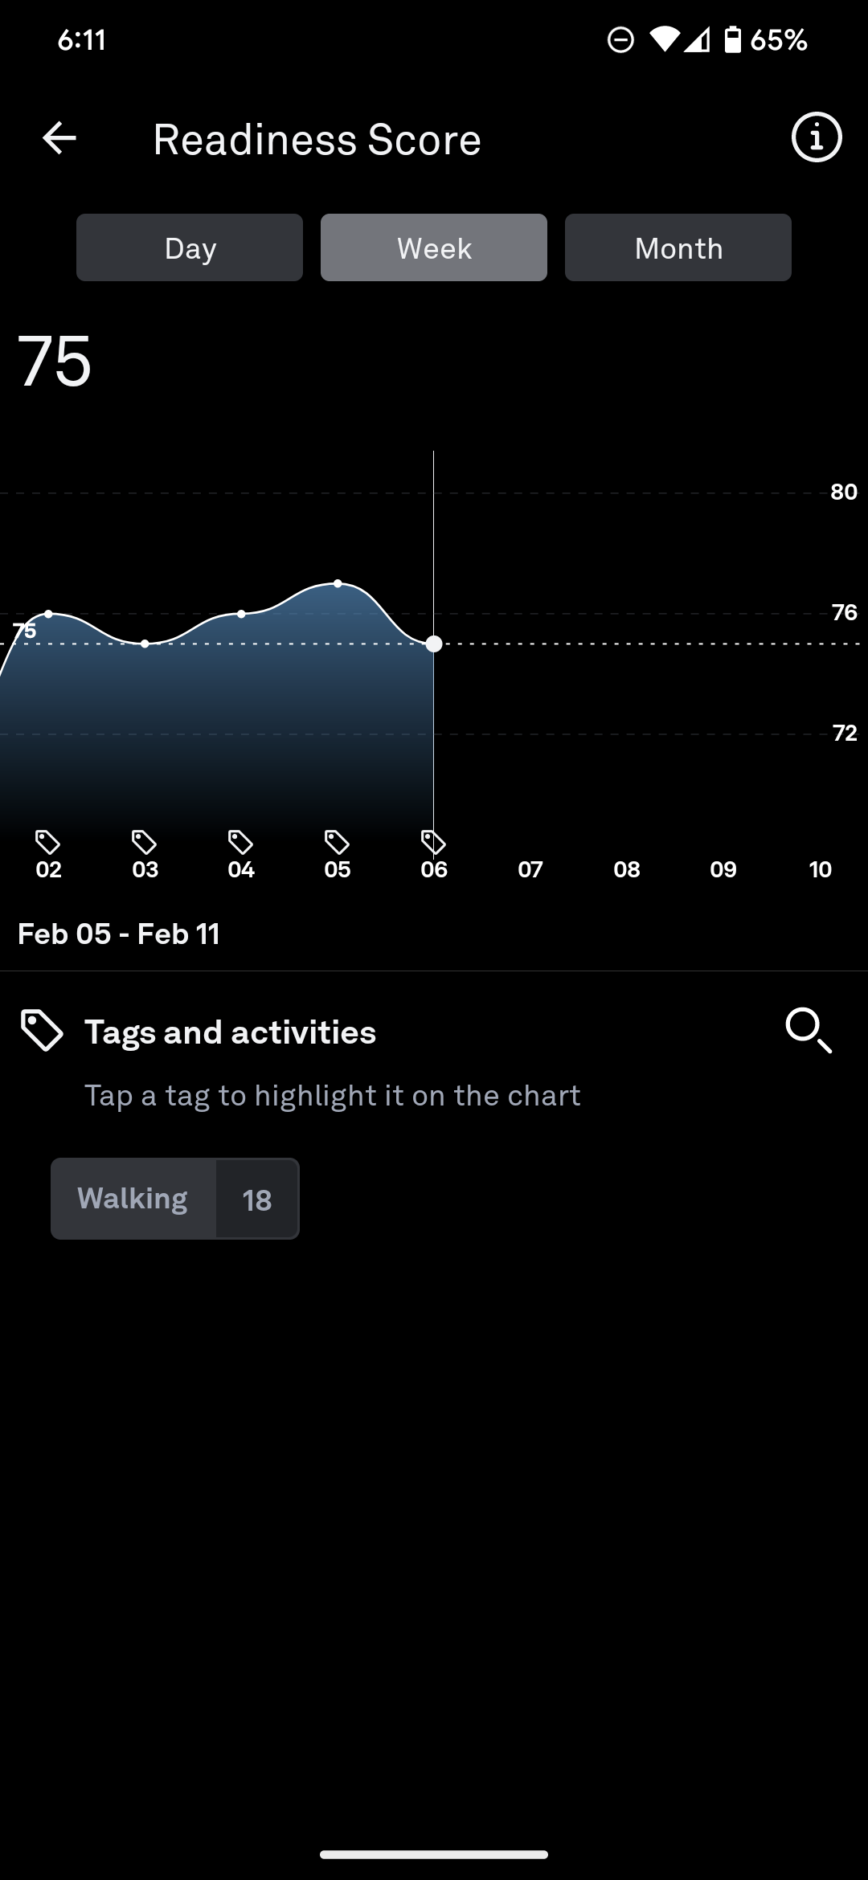Image resolution: width=868 pixels, height=1880 pixels.
Task: Select the chart data point for day 03
Action: tap(145, 644)
